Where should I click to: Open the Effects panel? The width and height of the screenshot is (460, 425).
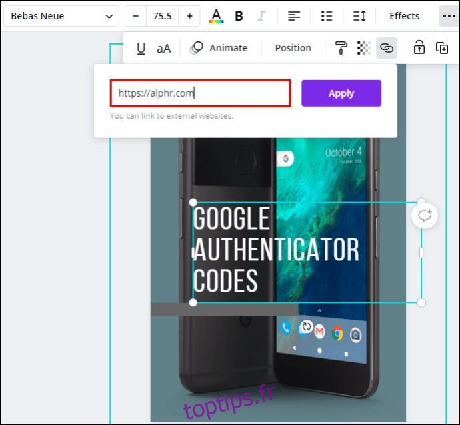404,16
